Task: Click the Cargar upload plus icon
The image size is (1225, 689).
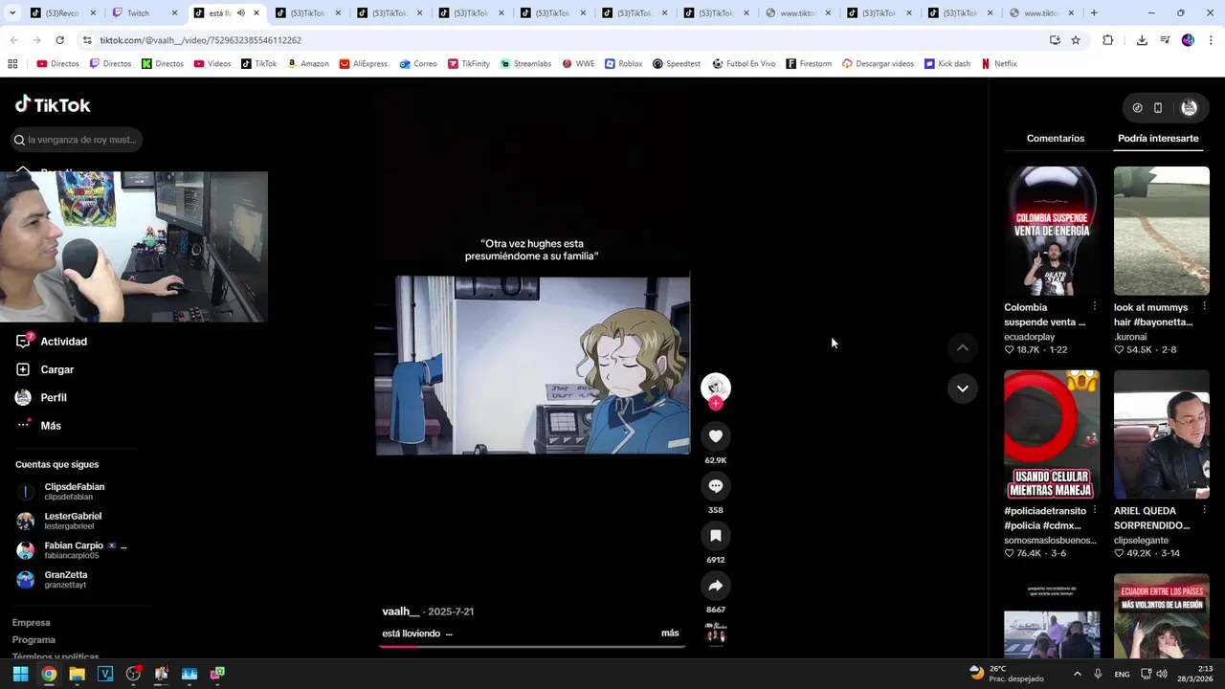Action: click(23, 369)
